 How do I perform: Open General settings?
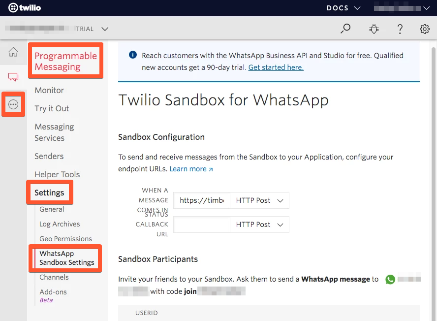(x=52, y=209)
